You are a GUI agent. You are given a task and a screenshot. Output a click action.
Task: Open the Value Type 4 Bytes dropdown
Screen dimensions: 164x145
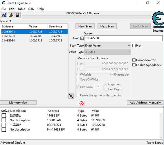point(107,52)
